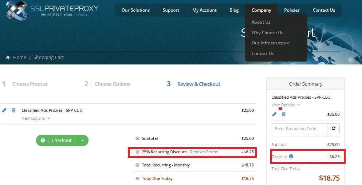Click the circle icon beside Subtotal row
Screen dimensions: 362x185
137,138
